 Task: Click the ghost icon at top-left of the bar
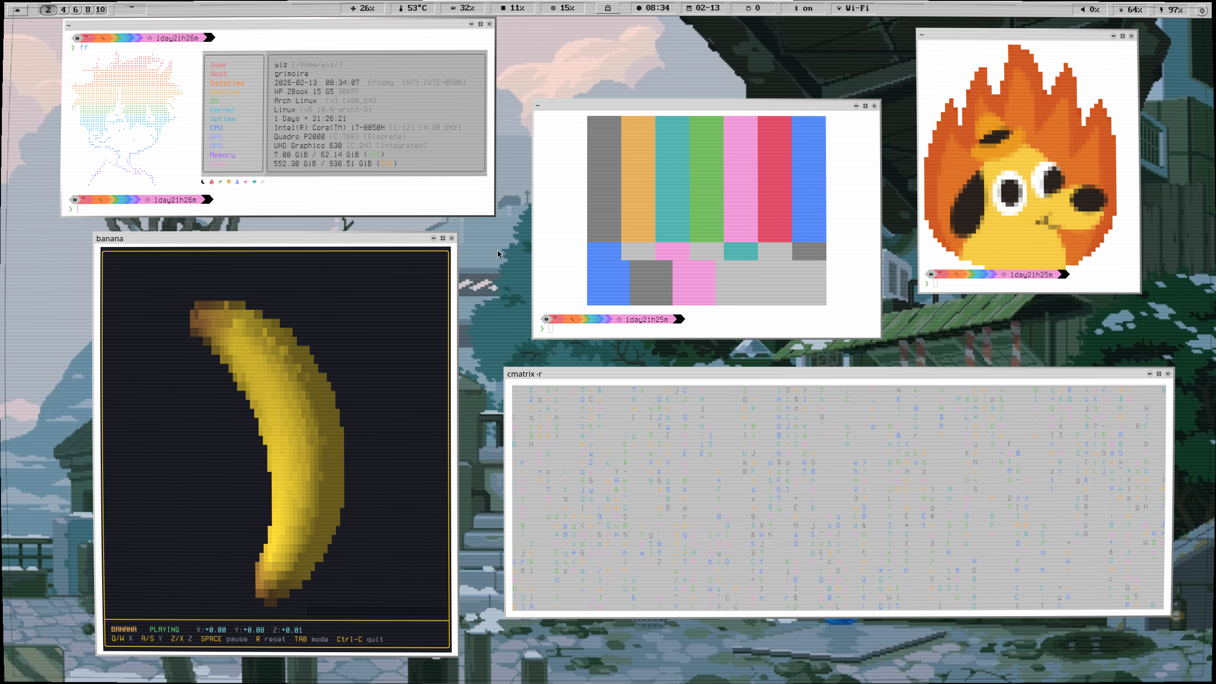pos(18,9)
